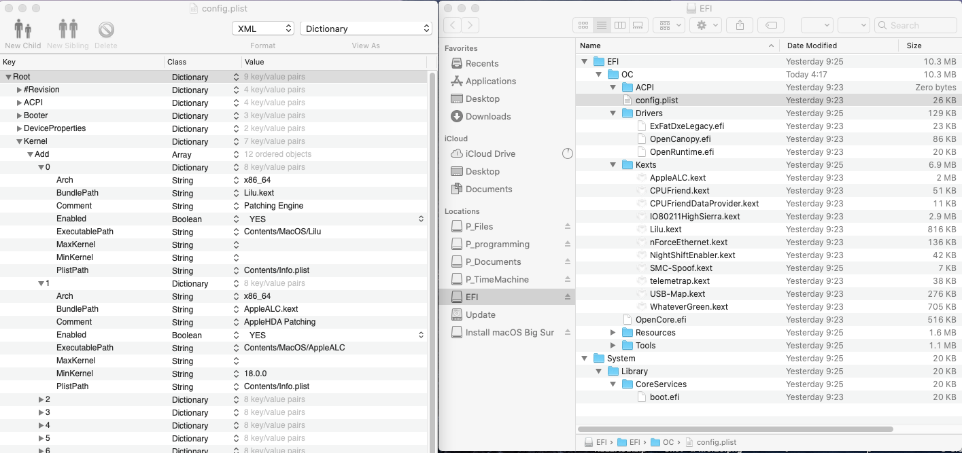Screen dimensions: 962x453
Task: Open the XML format dropdown
Action: point(262,29)
